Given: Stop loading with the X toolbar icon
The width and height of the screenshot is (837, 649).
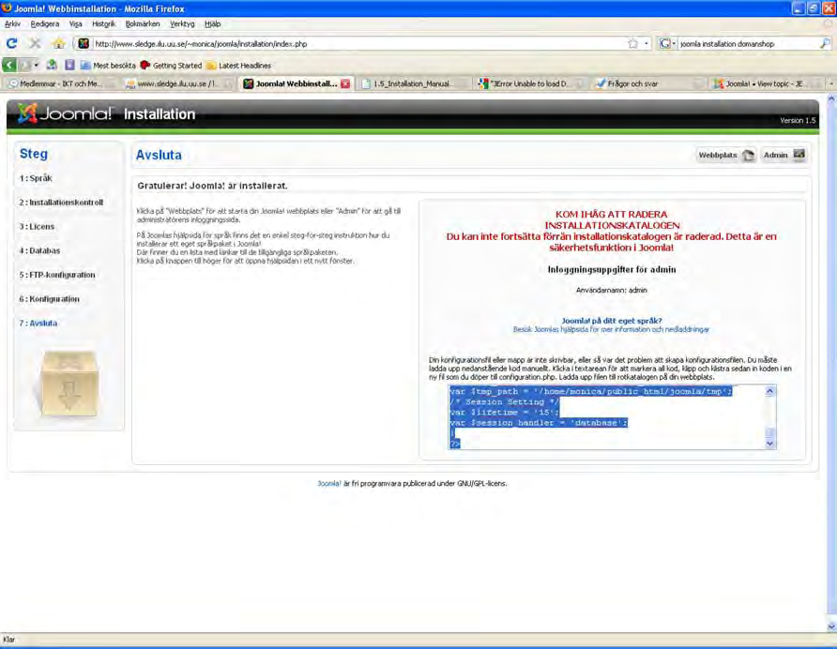Looking at the screenshot, I should tap(36, 43).
